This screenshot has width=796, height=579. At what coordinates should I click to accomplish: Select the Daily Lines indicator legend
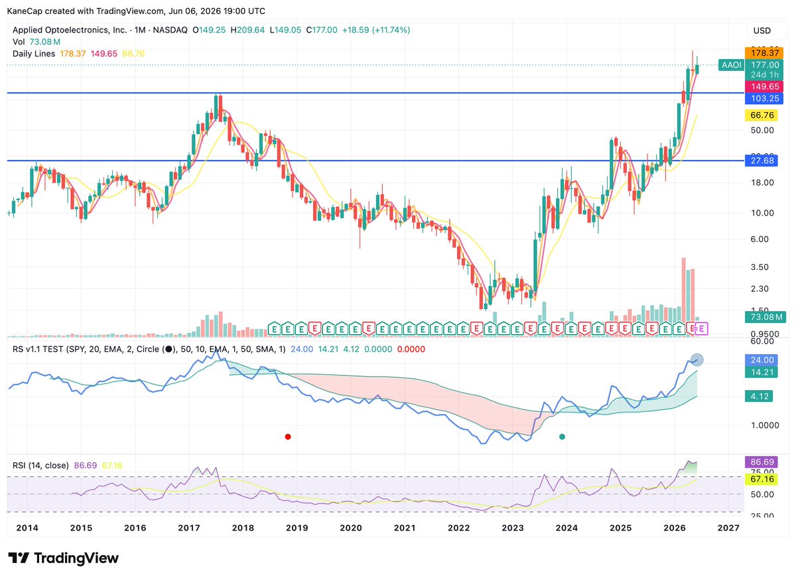pyautogui.click(x=34, y=54)
